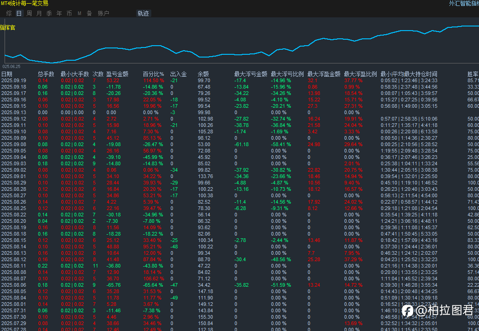Click the 外汇智能指标 link at top right
Image resolution: width=479 pixels, height=331 pixels.
[x=463, y=4]
